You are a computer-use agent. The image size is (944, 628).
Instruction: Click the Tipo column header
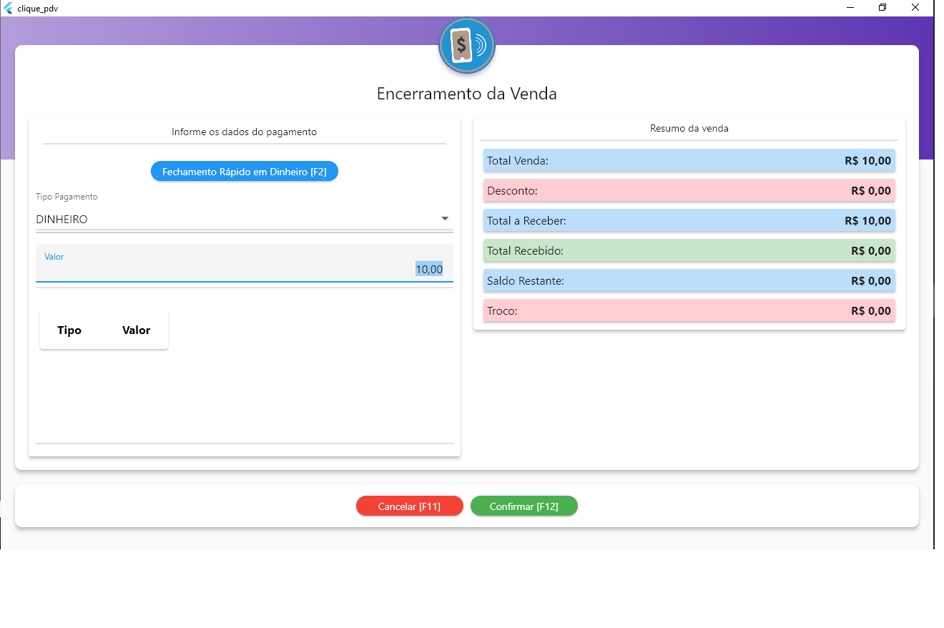pos(69,330)
